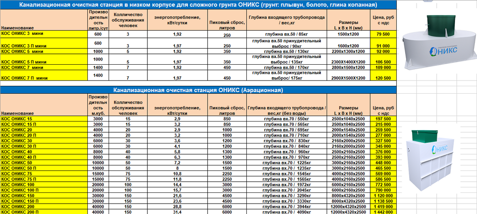The width and height of the screenshot is (477, 214).
Task: Select the name cell 'КОС ОНИКС 50 П'
Action: coord(44,168)
